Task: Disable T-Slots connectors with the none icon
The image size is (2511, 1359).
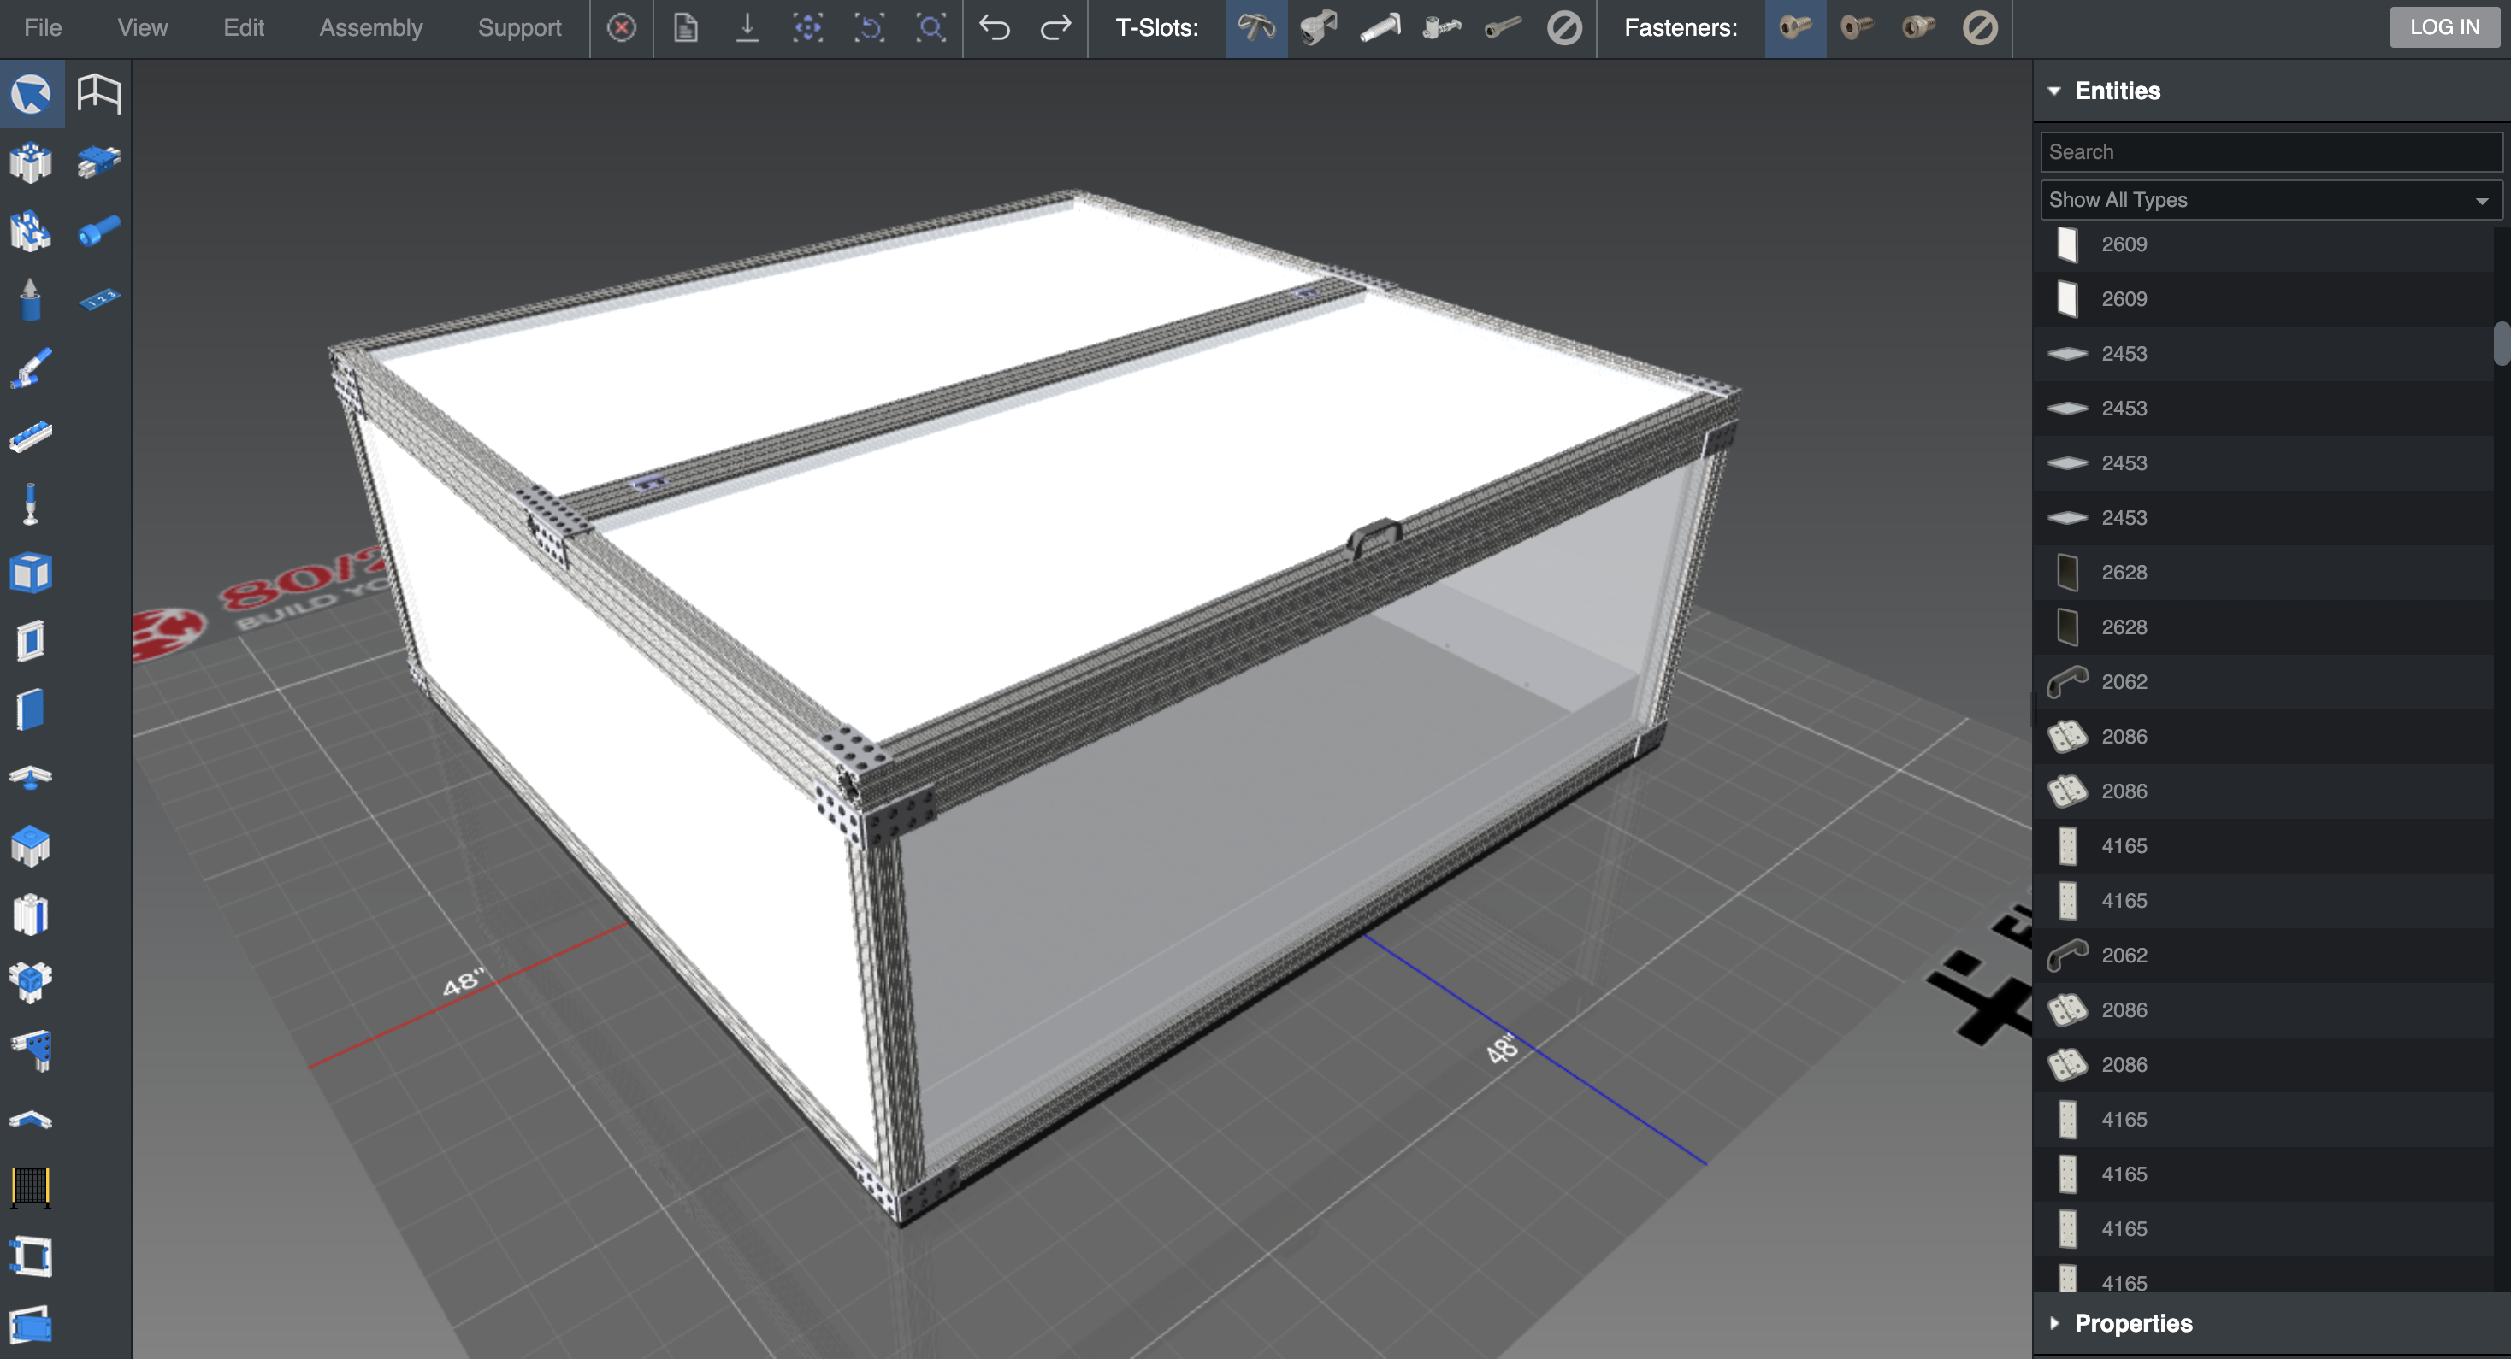Action: point(1564,27)
